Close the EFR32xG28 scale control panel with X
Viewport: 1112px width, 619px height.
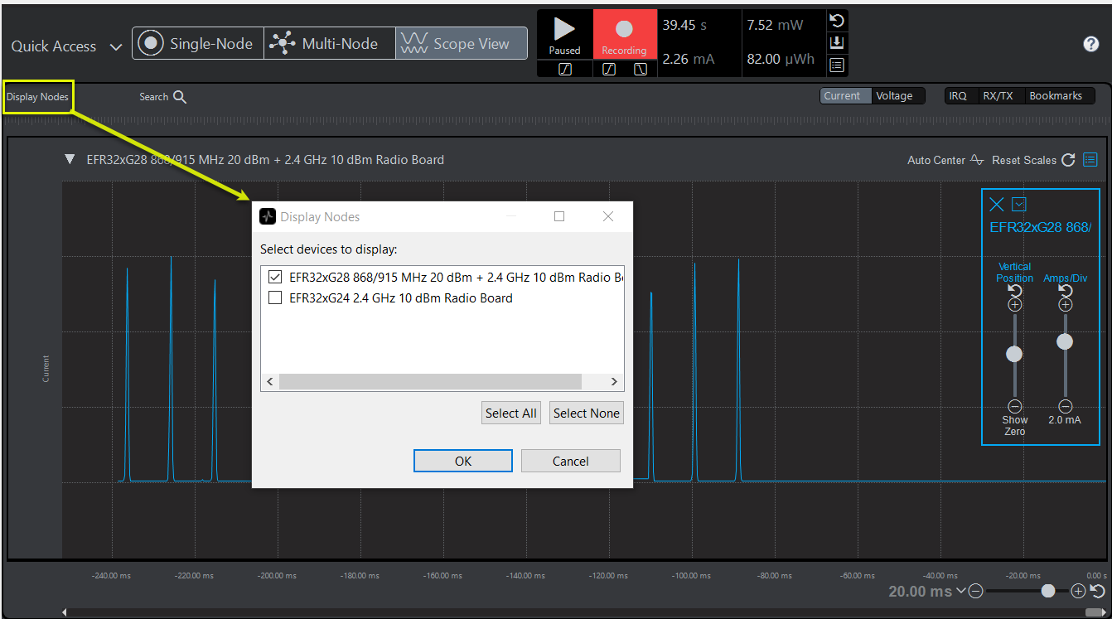tap(997, 205)
